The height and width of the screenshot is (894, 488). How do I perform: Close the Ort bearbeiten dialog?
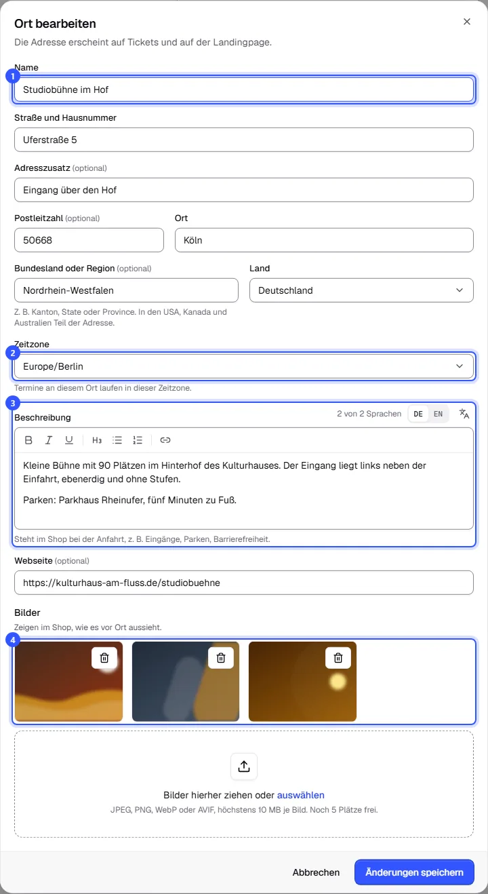coord(467,22)
